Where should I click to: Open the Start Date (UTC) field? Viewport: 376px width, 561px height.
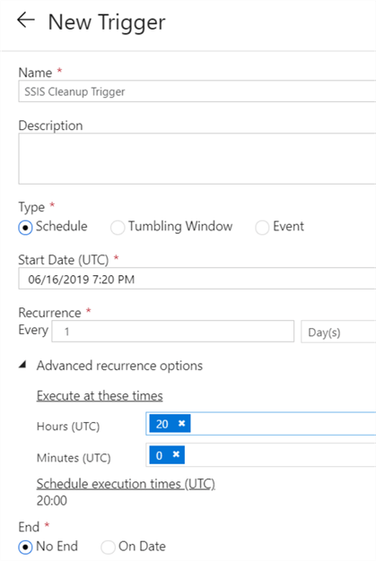coord(197,279)
